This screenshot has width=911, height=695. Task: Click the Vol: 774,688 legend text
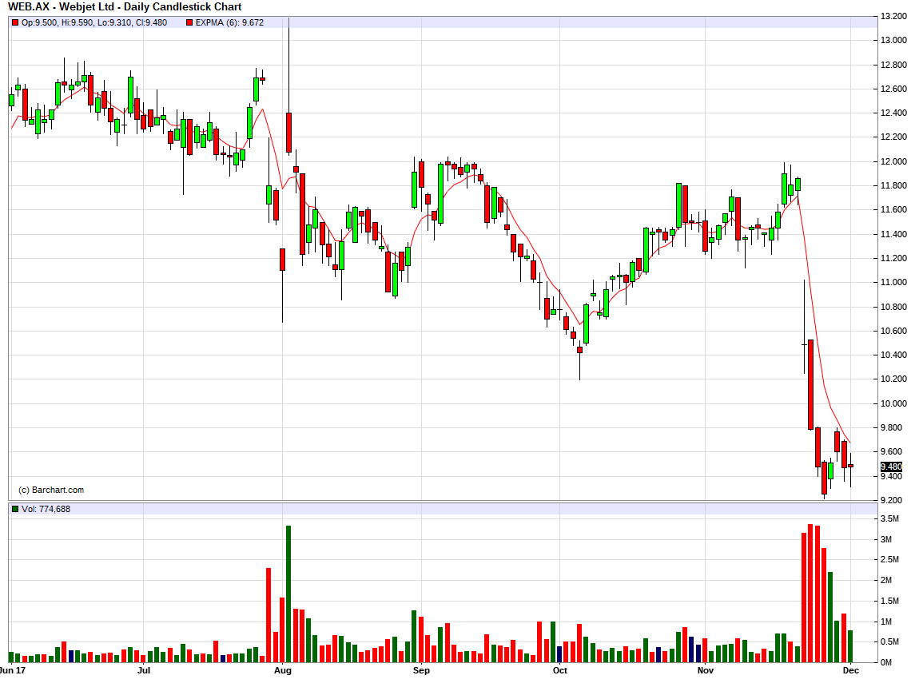[46, 509]
